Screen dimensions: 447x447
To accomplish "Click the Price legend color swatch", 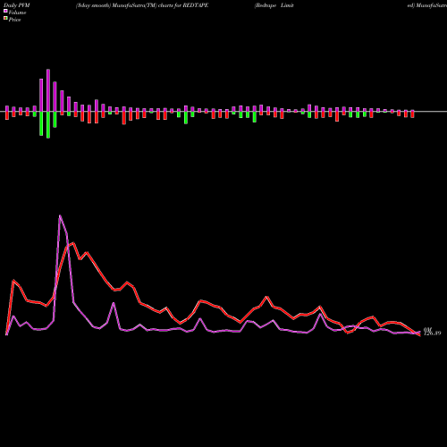I will pos(5,19).
